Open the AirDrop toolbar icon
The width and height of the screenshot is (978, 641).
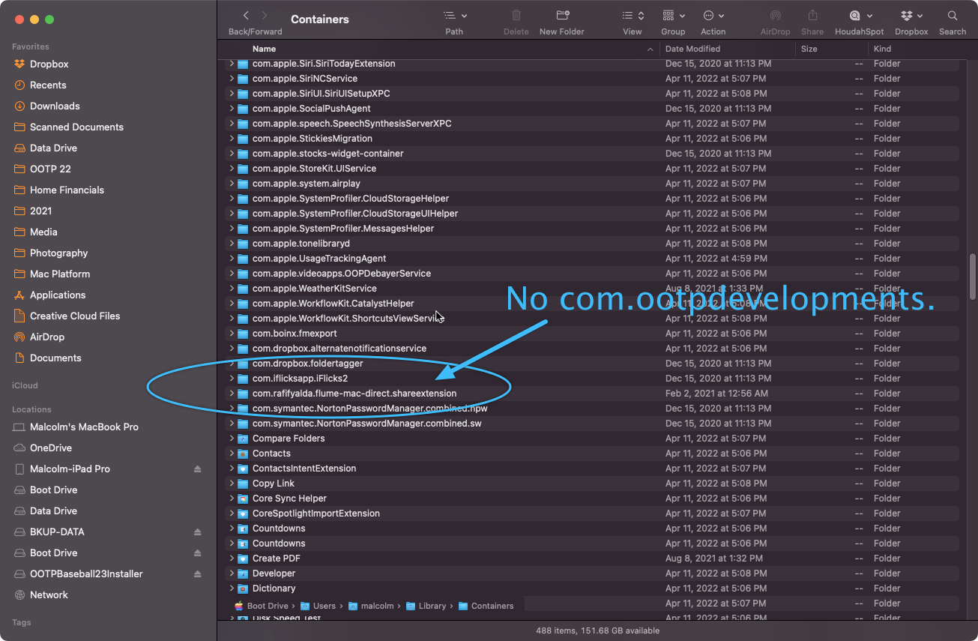point(775,16)
